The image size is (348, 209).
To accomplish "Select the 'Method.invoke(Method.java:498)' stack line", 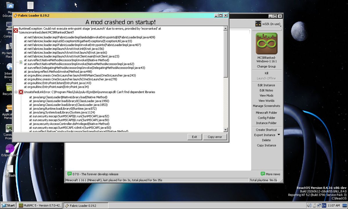I will pos(58,71).
